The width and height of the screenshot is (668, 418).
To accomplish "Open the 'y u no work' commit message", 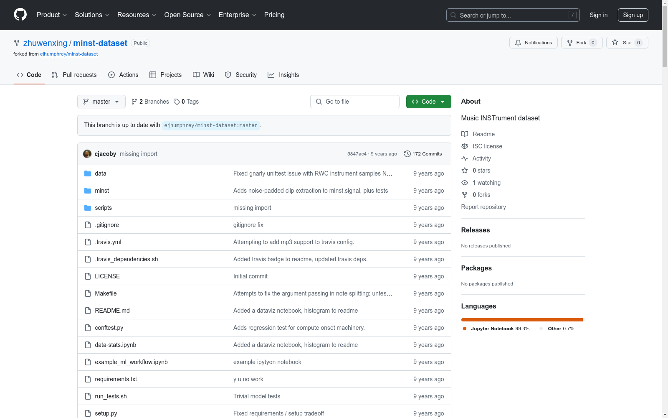I will [x=248, y=379].
